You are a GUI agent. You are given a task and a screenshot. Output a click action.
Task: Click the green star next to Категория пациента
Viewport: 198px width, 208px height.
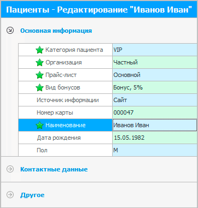39,50
